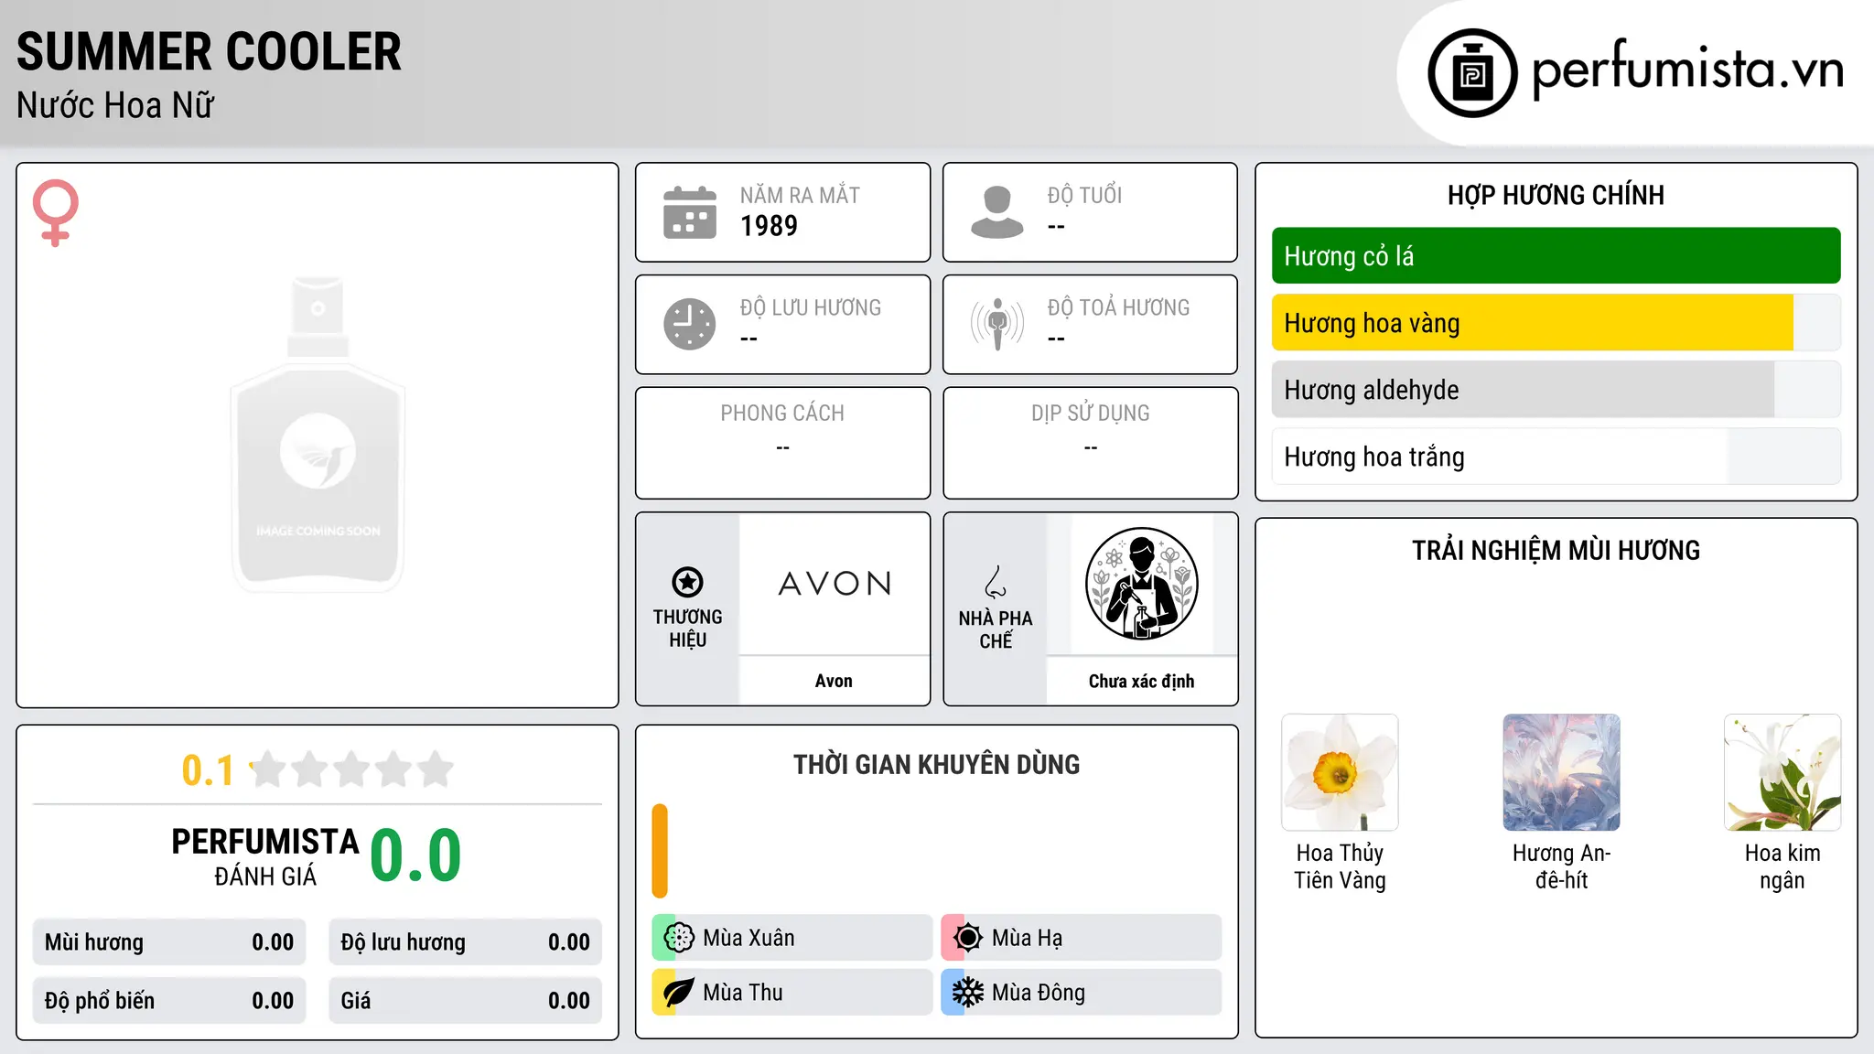The width and height of the screenshot is (1874, 1054).
Task: Click the Phong cách card
Action: click(782, 443)
